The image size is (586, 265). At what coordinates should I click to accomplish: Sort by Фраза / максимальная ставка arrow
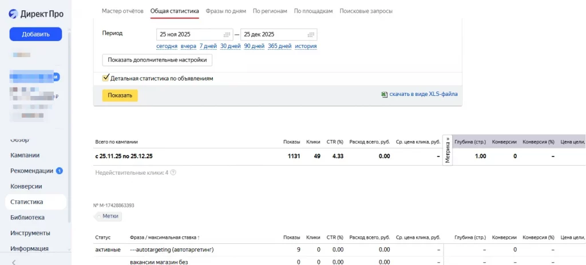point(199,238)
